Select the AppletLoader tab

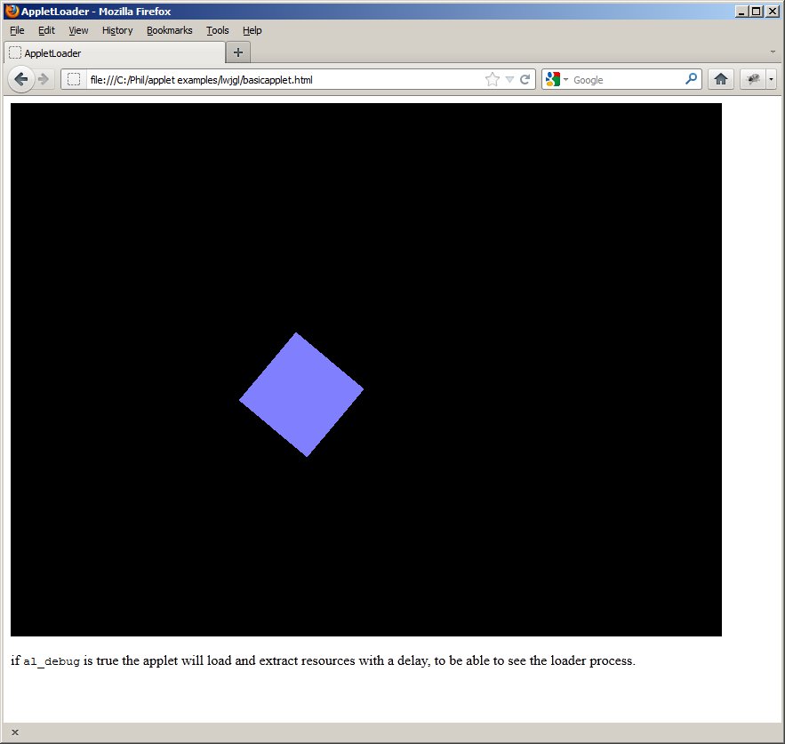point(114,53)
